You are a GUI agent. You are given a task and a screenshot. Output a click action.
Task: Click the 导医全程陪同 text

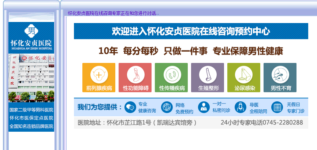[258, 108]
